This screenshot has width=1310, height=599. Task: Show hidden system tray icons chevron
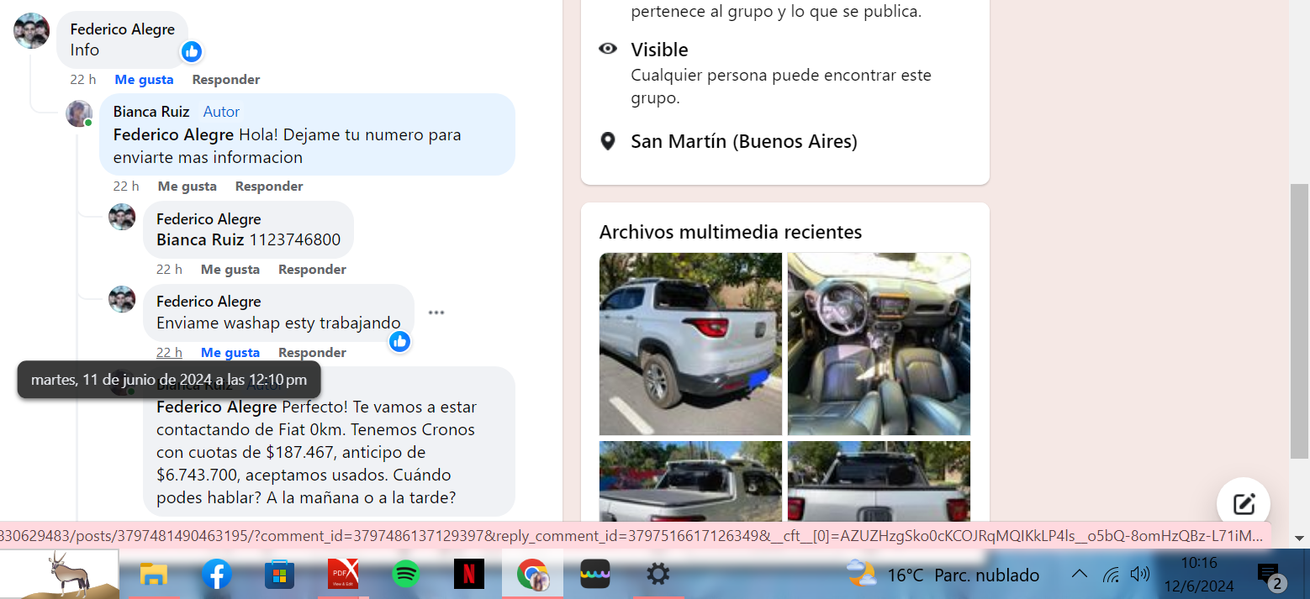tap(1080, 575)
